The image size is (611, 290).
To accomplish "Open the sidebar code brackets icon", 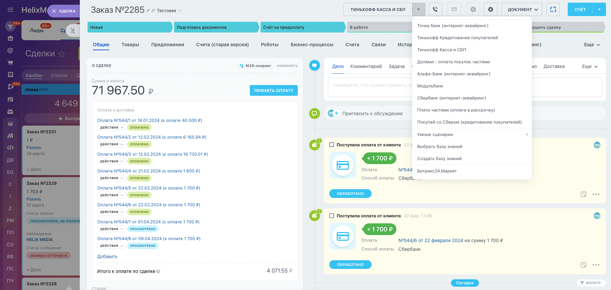I will [x=10, y=148].
